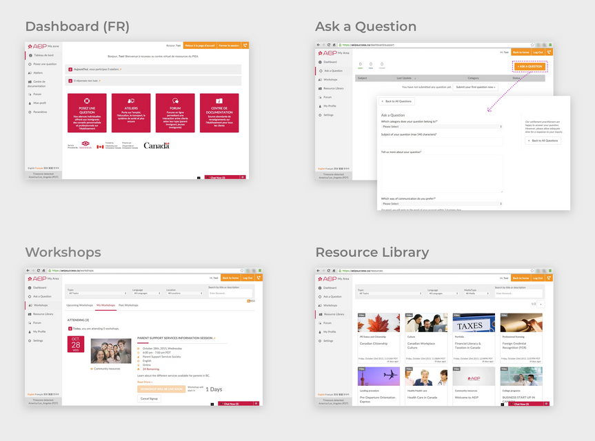Filter questions by the open status counter
This screenshot has height=441, width=595.
click(359, 64)
